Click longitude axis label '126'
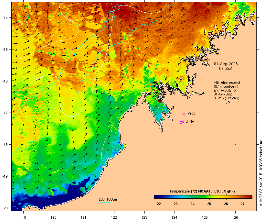This screenshot has height=220, width=265. point(235,217)
